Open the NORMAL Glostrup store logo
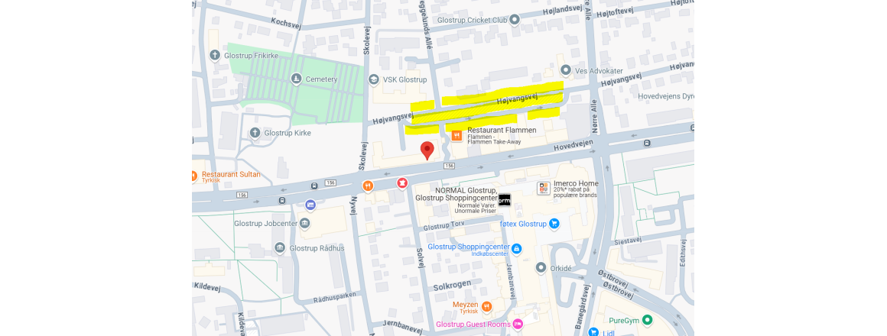Image resolution: width=887 pixels, height=336 pixels. [505, 199]
